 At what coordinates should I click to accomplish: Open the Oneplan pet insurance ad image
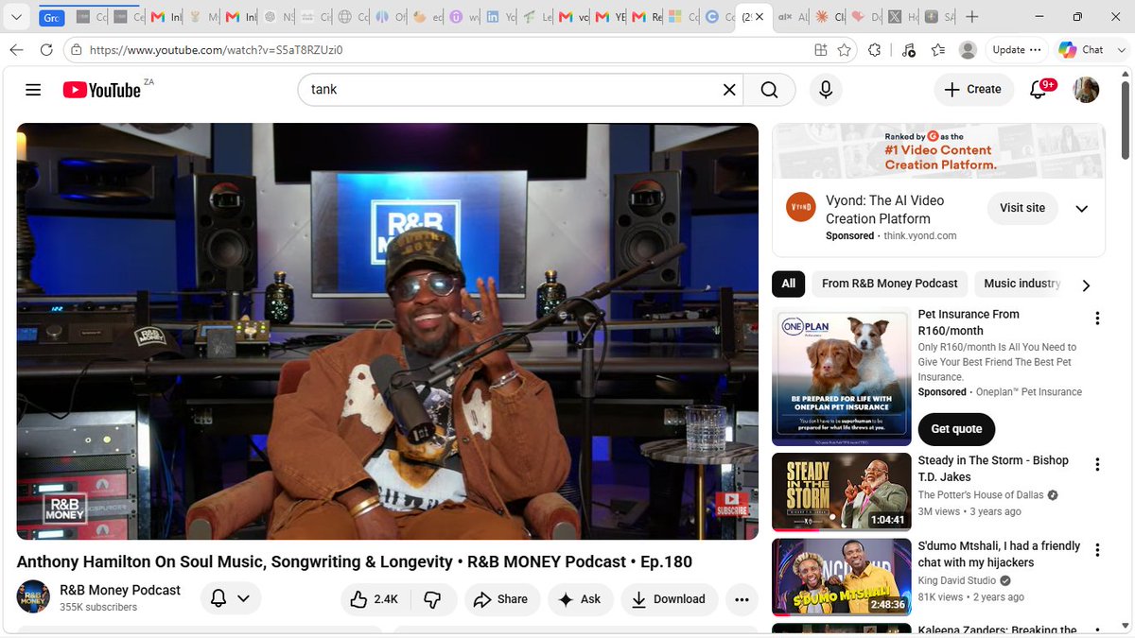click(x=842, y=376)
